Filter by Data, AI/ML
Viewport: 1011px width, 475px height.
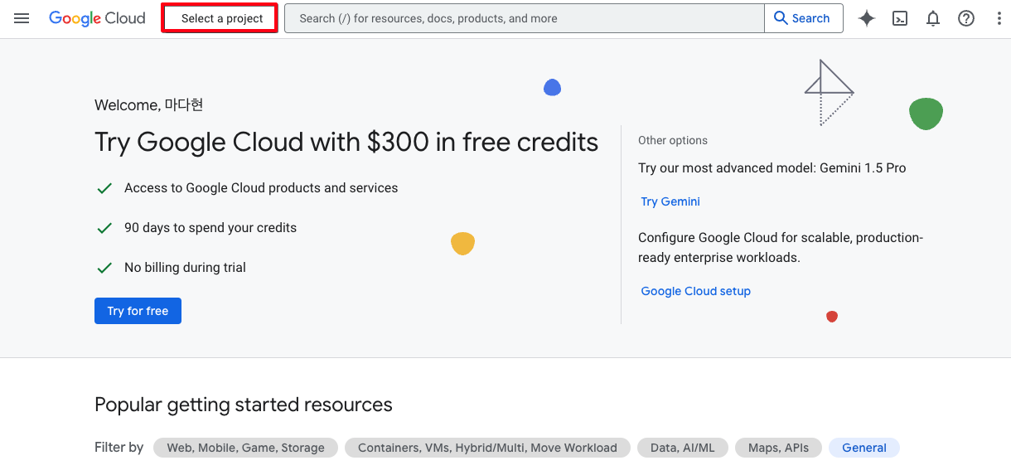(683, 448)
